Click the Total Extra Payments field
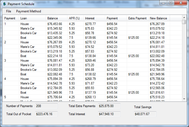This screenshot has height=127, width=189. click(109, 106)
